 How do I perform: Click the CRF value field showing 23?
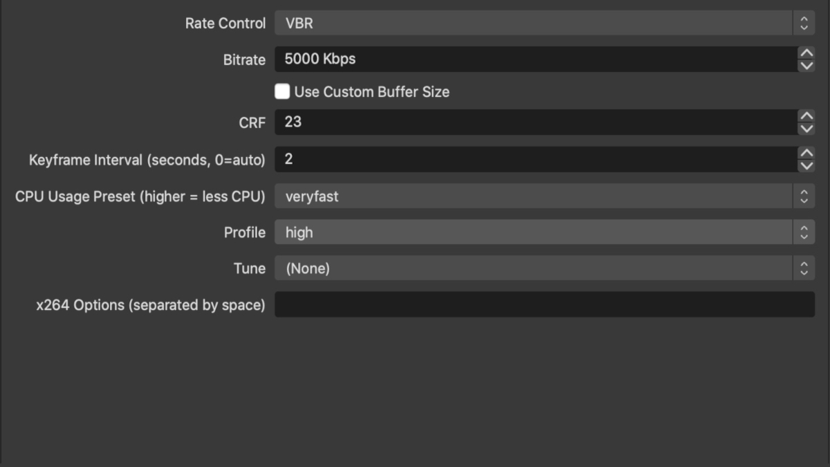(484, 122)
